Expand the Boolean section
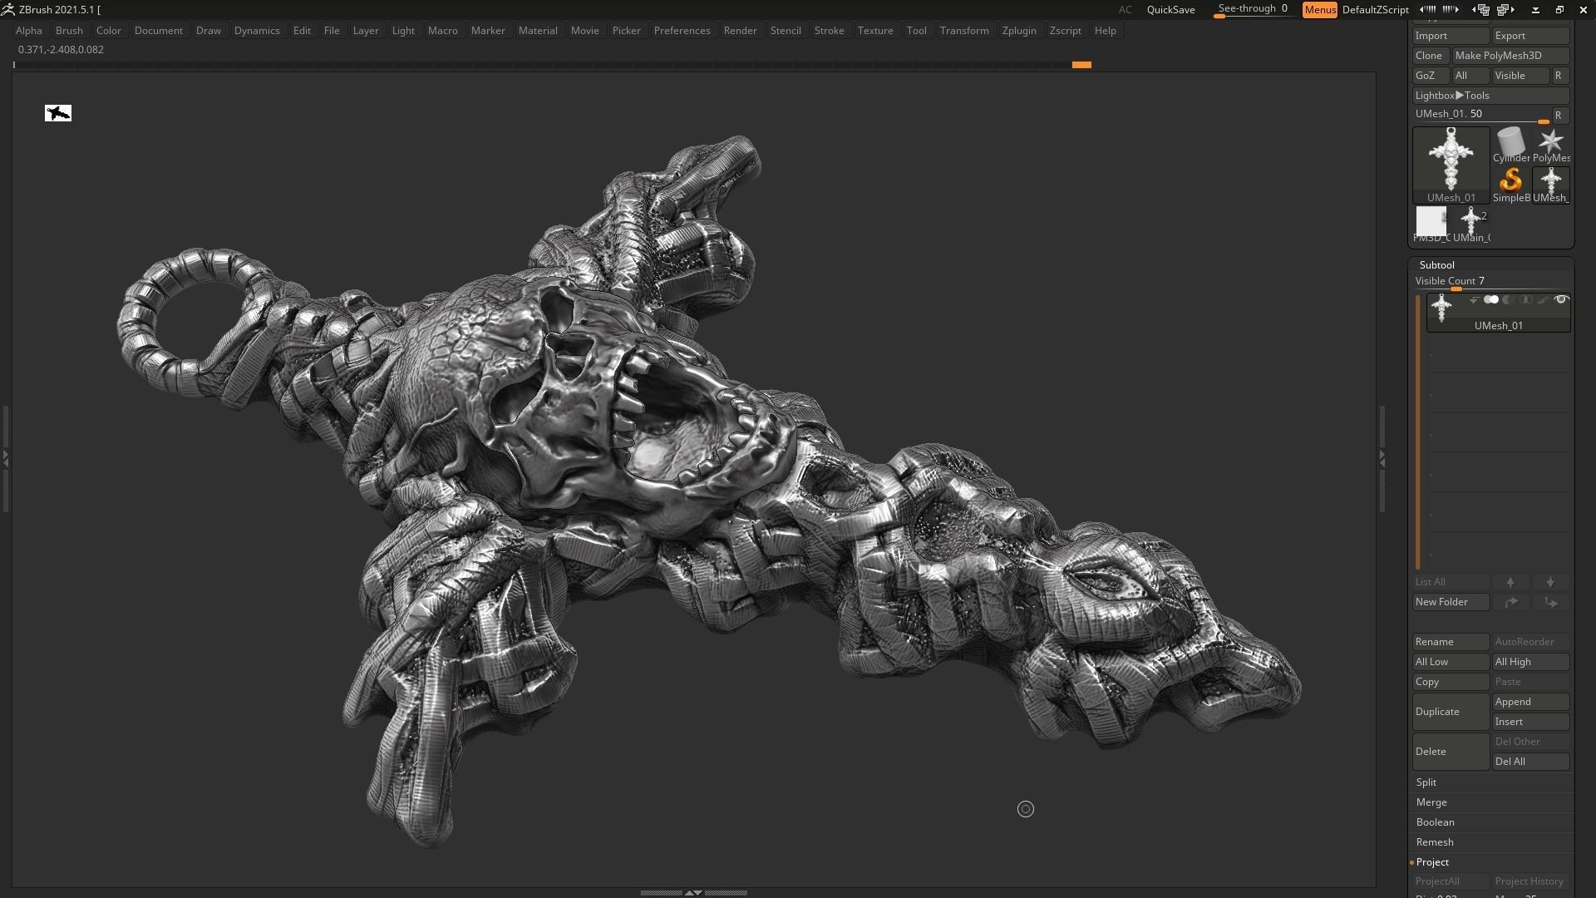Screen dimensions: 1596x898 coord(1435,822)
